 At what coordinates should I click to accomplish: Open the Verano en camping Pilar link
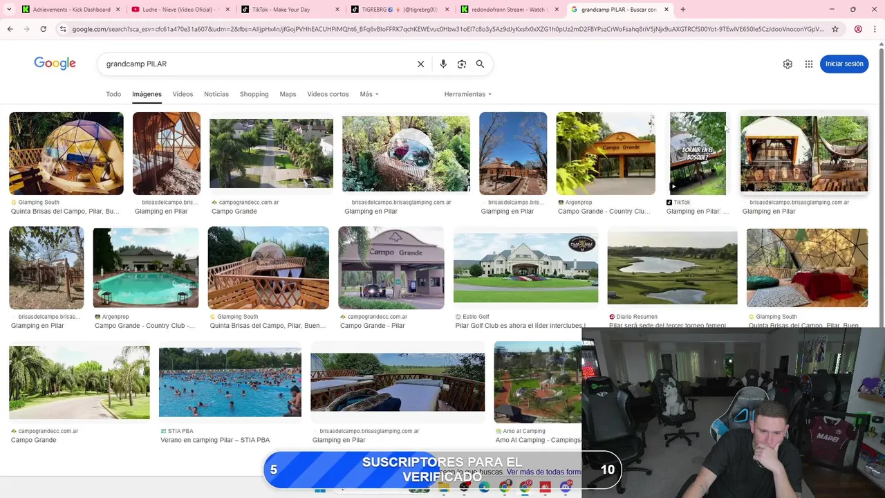point(215,440)
